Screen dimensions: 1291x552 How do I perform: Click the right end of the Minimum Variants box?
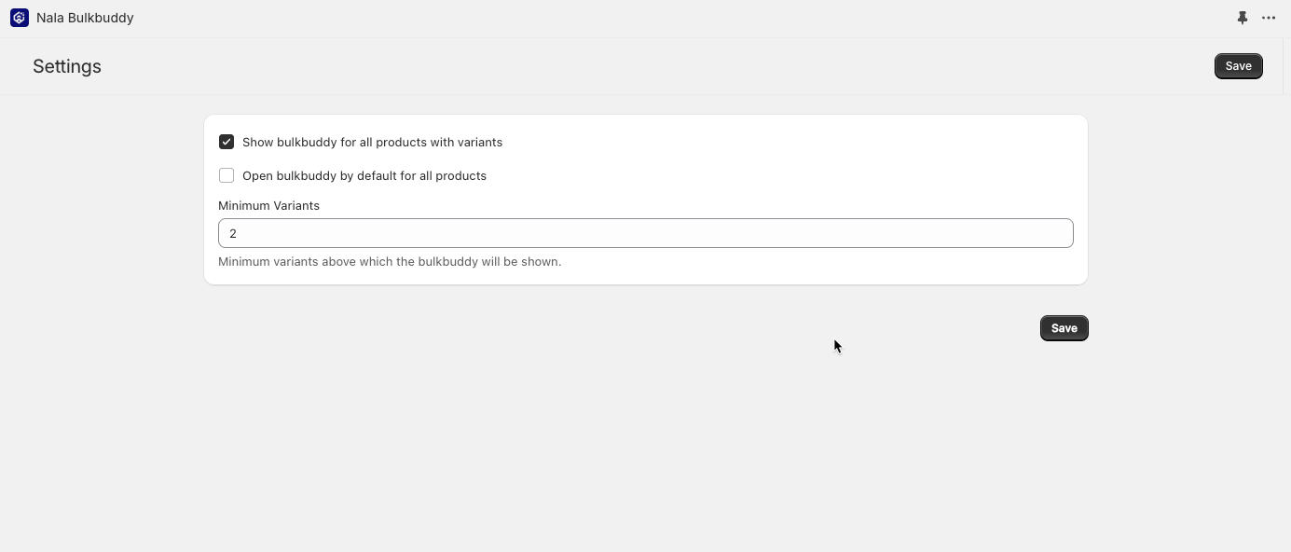[x=1058, y=233]
